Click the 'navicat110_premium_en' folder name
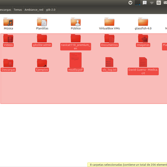The height and width of the screenshot is (167, 167). (76, 47)
